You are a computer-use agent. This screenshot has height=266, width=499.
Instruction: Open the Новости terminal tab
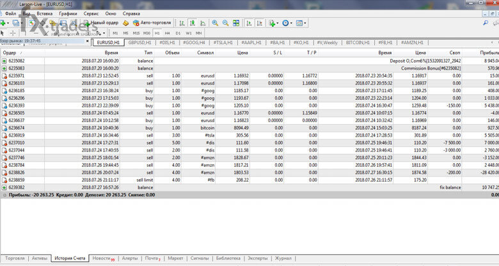104,258
